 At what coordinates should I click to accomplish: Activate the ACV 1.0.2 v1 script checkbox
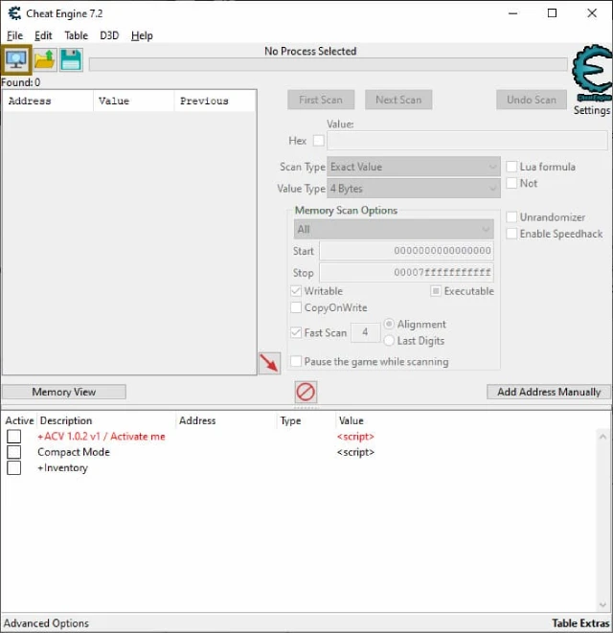click(13, 437)
